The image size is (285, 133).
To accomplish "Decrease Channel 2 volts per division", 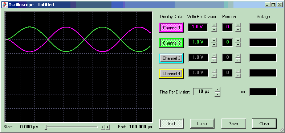I will coord(214,45).
